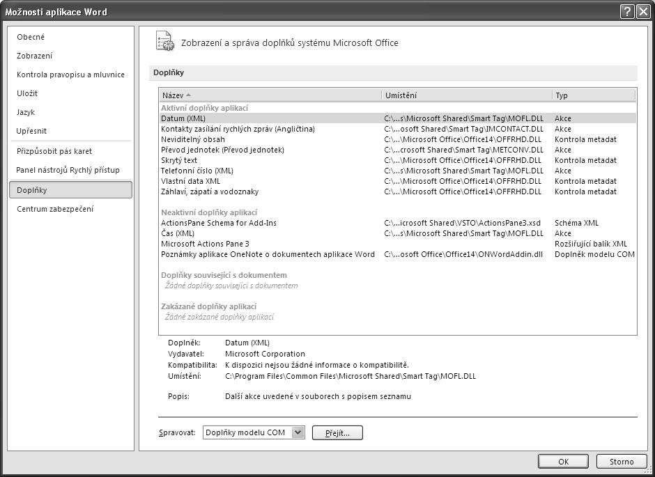
Task: Click the compatibility info text
Action: point(316,365)
